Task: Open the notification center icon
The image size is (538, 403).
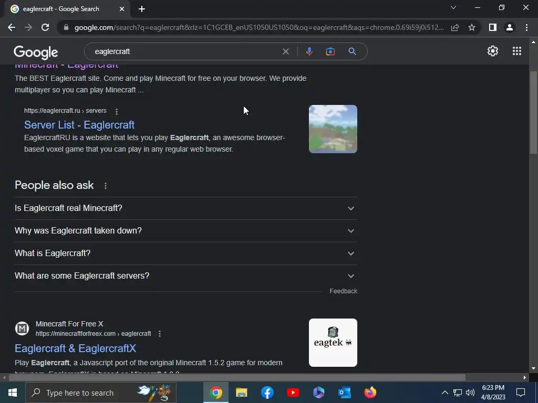Action: (521, 393)
